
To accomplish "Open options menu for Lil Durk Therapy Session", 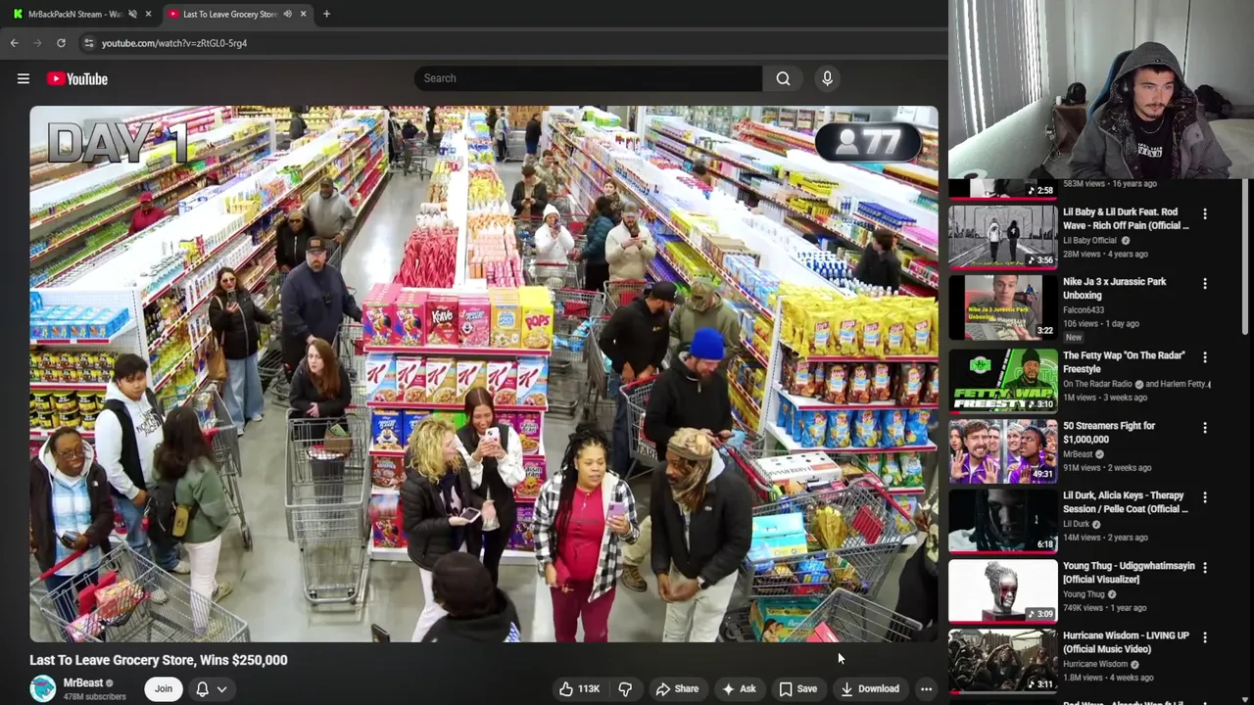I will point(1205,497).
